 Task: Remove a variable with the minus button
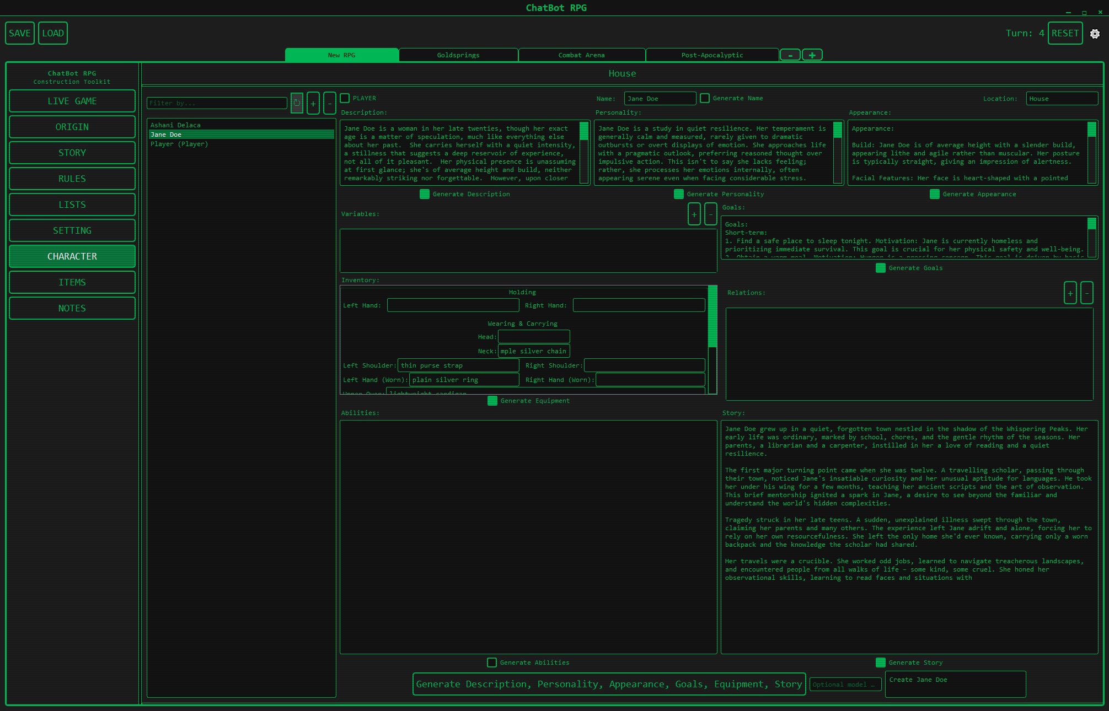coord(710,214)
